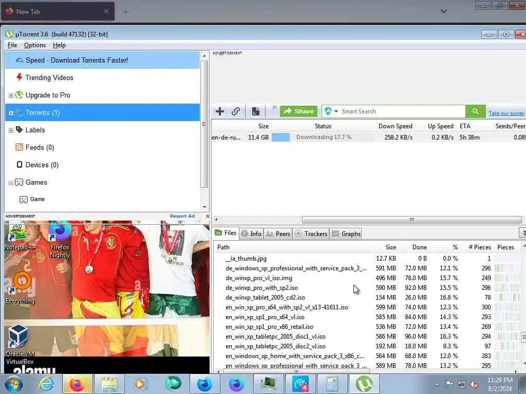Click sidebar scrollbar up arrow
Screen dimensions: 526x394
pos(204,56)
